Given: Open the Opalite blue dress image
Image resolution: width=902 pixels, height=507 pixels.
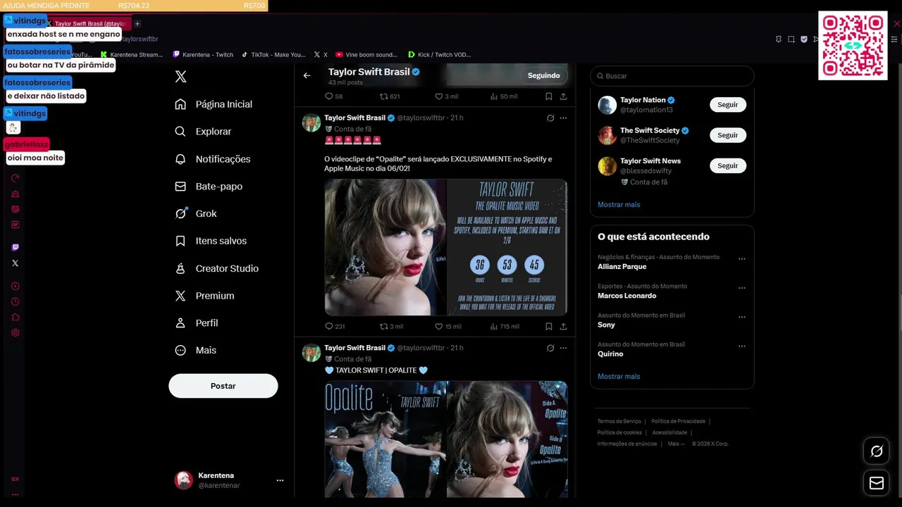Looking at the screenshot, I should [385, 439].
